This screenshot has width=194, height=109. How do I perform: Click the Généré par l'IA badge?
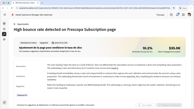click(22, 95)
